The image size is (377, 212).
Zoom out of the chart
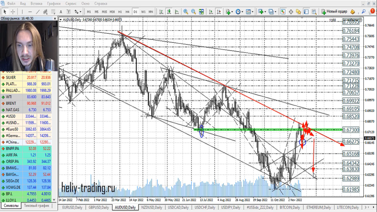[194, 11]
